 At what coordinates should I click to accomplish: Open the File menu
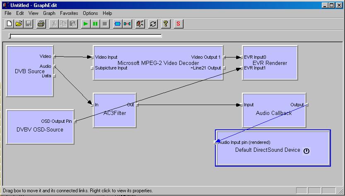[x=8, y=13]
